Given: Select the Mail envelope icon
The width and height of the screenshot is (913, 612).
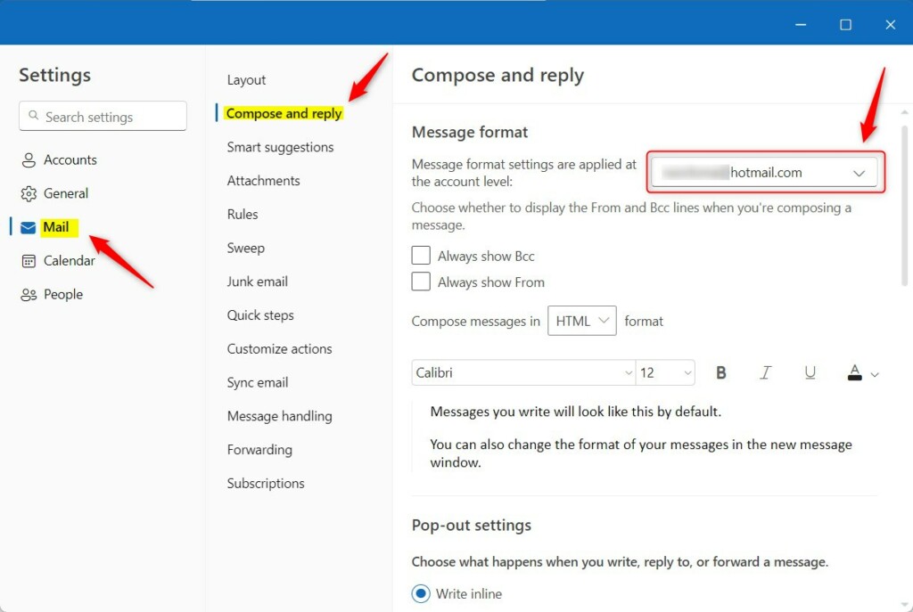Looking at the screenshot, I should (x=29, y=227).
